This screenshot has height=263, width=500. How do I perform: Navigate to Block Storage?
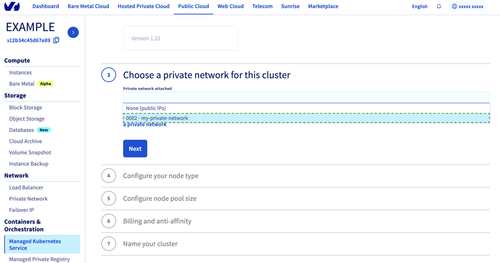(25, 107)
